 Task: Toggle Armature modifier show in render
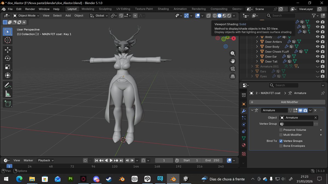pyautogui.click(x=305, y=110)
